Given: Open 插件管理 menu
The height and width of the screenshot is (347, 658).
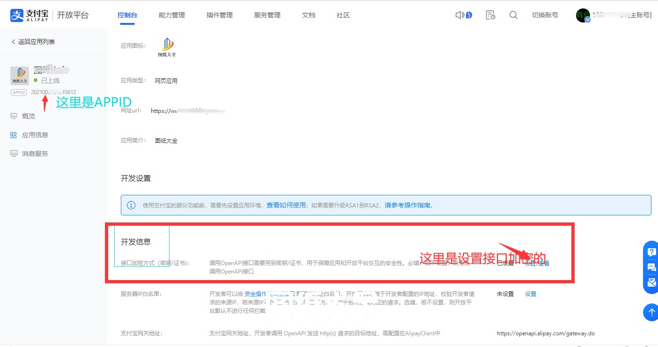Looking at the screenshot, I should click(x=220, y=15).
